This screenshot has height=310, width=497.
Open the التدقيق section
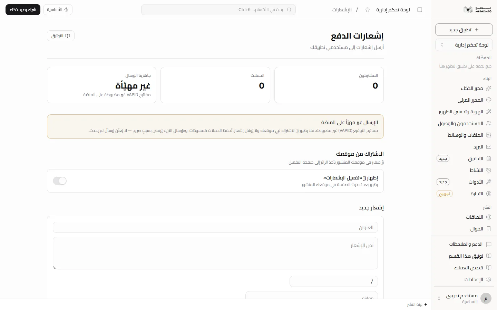(464, 159)
